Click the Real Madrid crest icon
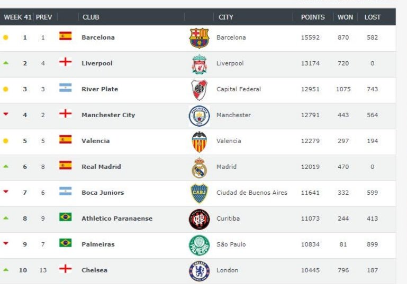Viewport: 407px width, 284px height. pos(199,167)
